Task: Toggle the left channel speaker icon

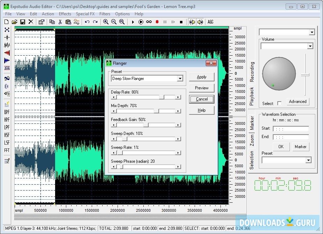Action: click(x=192, y=22)
